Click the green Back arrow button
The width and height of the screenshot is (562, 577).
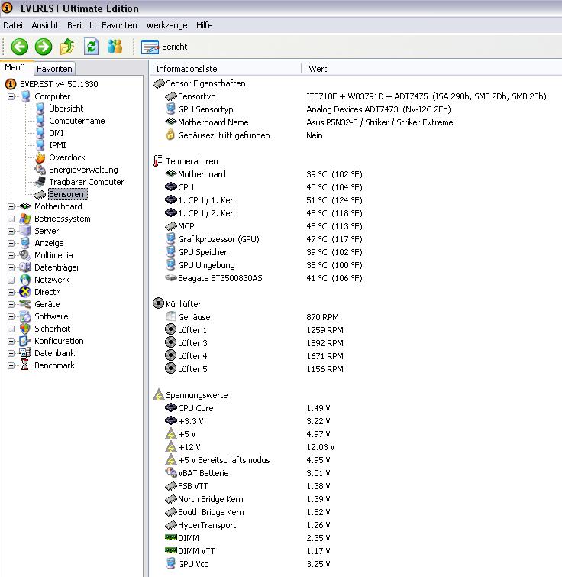point(20,47)
